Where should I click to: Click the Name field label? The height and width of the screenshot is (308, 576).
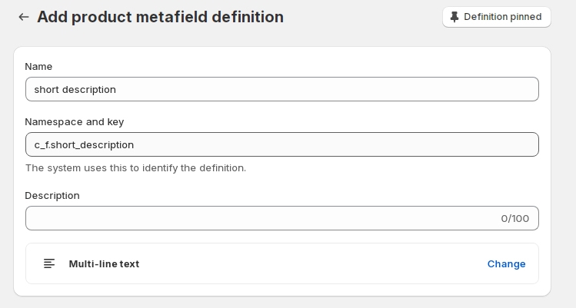(x=38, y=67)
